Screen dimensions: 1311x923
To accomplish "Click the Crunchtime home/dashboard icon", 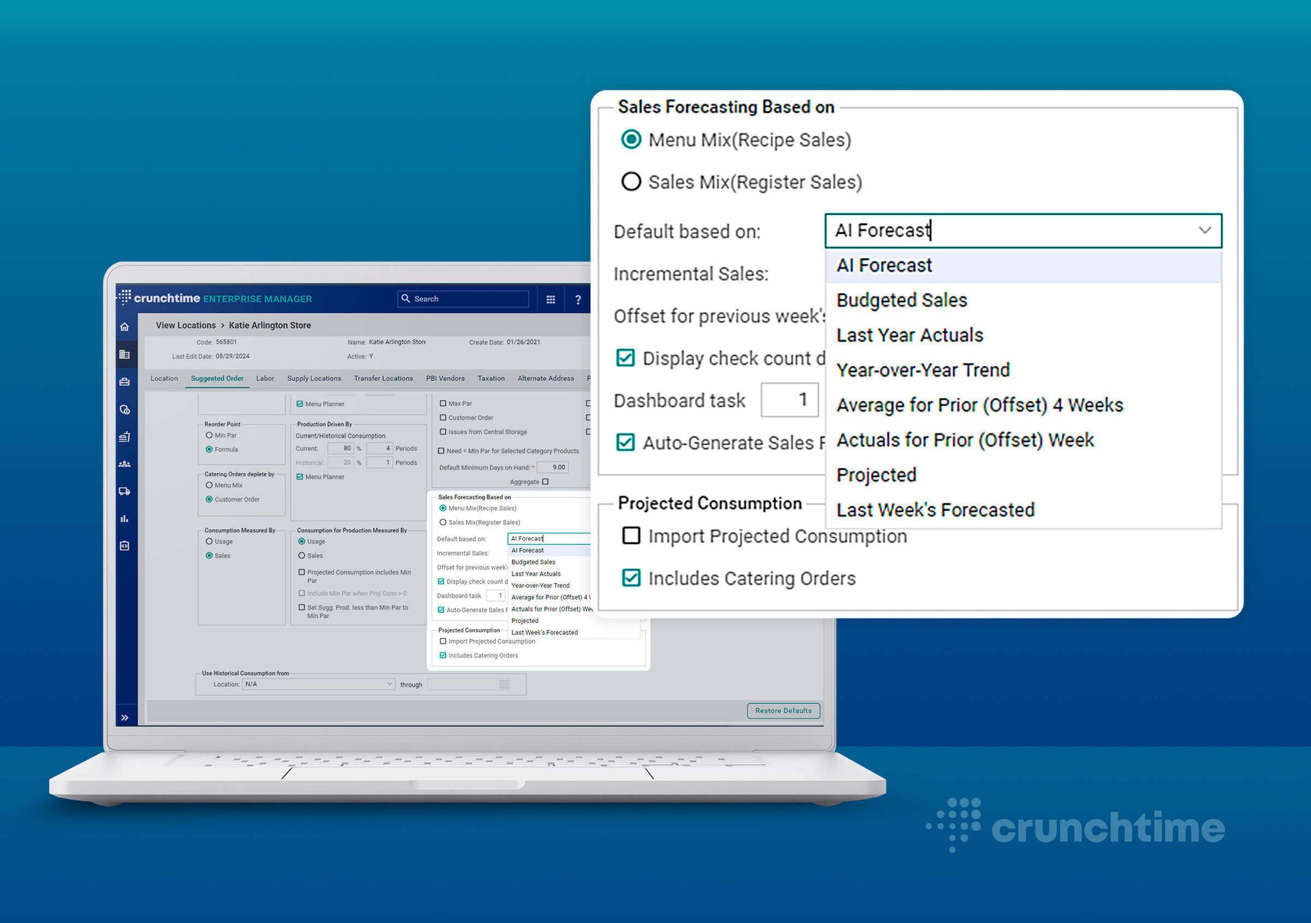I will (x=126, y=324).
